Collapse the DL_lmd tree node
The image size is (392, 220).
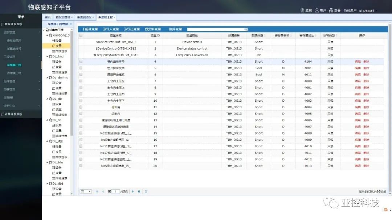click(47, 56)
